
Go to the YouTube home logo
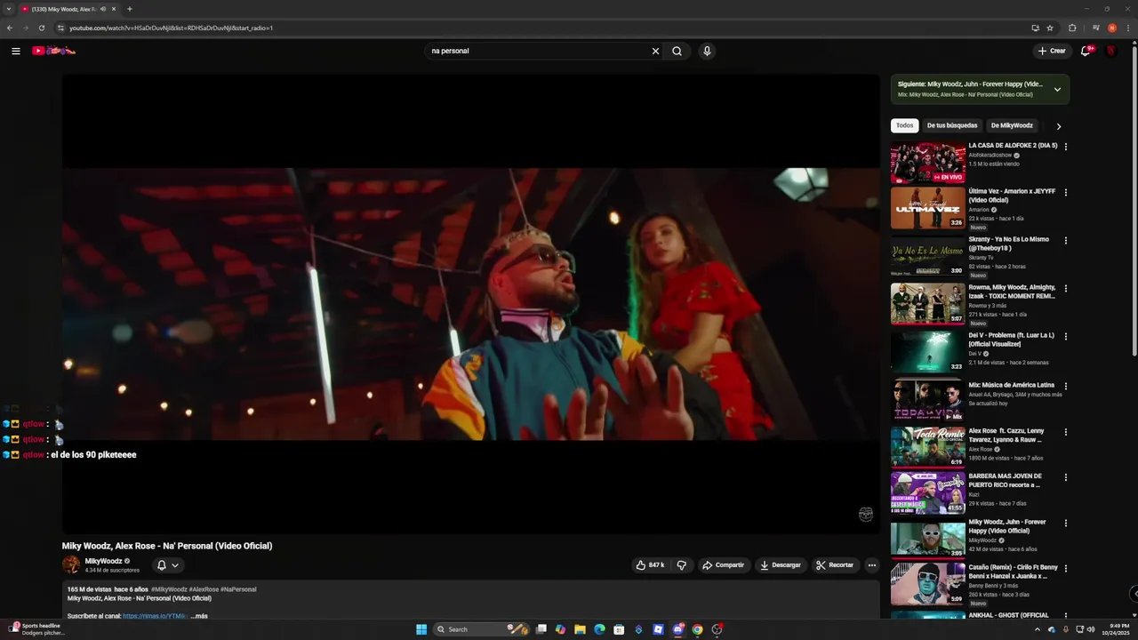pyautogui.click(x=53, y=51)
